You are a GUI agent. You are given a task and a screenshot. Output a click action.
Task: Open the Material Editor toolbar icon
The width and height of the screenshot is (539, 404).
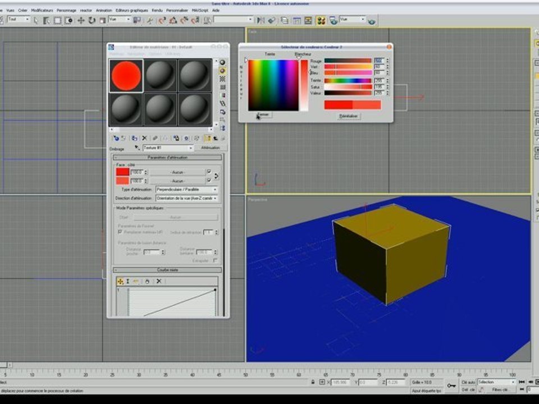click(321, 20)
